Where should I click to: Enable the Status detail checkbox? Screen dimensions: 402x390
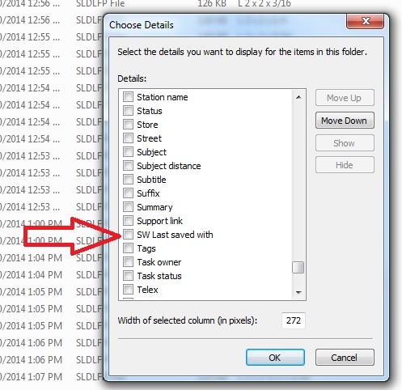click(x=128, y=110)
